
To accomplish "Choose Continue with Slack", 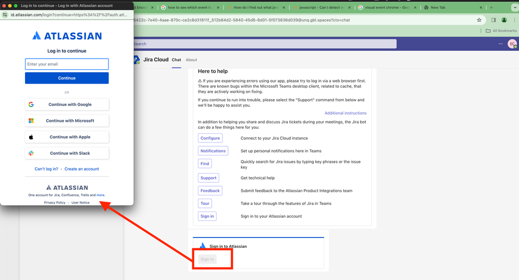I will point(67,153).
